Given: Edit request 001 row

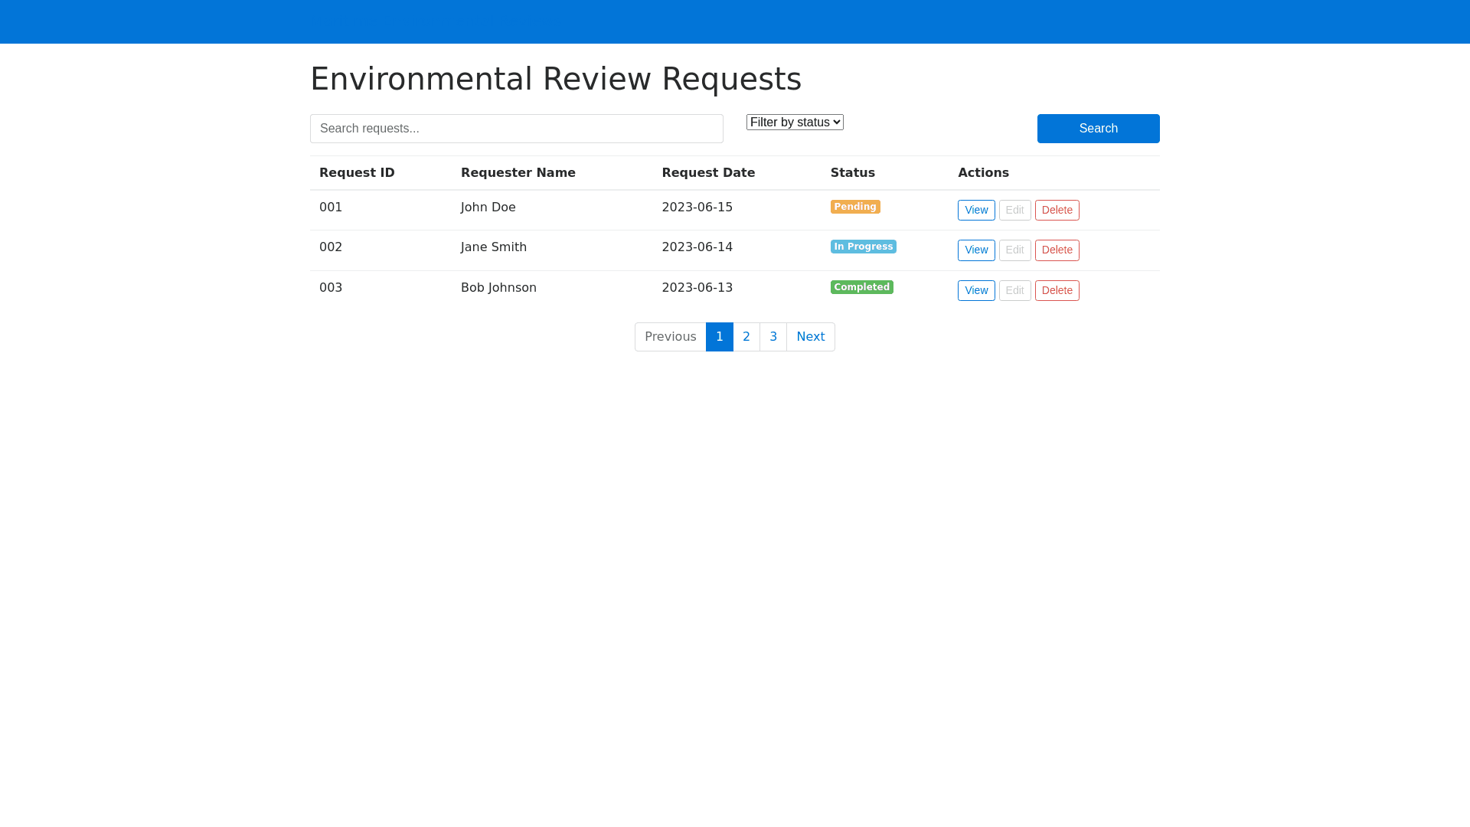Looking at the screenshot, I should point(1014,211).
